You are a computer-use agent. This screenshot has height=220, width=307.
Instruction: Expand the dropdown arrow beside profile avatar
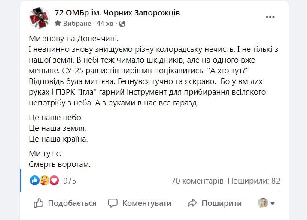[x=273, y=203]
